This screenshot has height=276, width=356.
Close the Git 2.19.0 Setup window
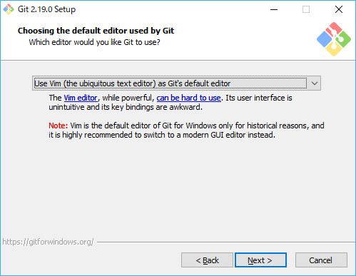click(x=339, y=9)
